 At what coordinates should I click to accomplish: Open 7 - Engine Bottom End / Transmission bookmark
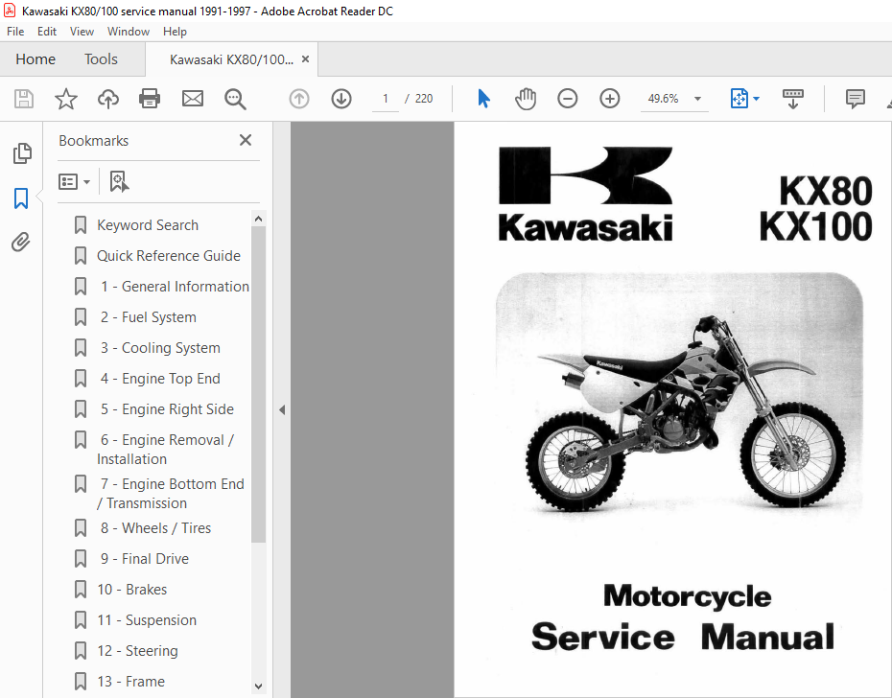point(171,494)
